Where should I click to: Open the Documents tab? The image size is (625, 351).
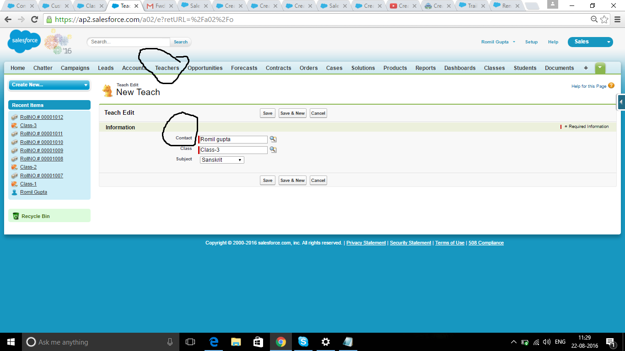[x=559, y=68]
